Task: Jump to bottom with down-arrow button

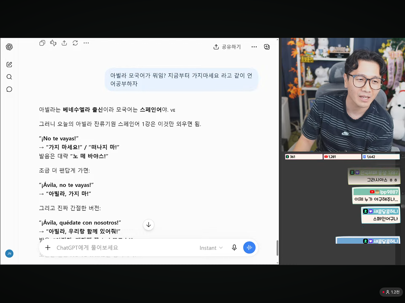Action: point(148,225)
